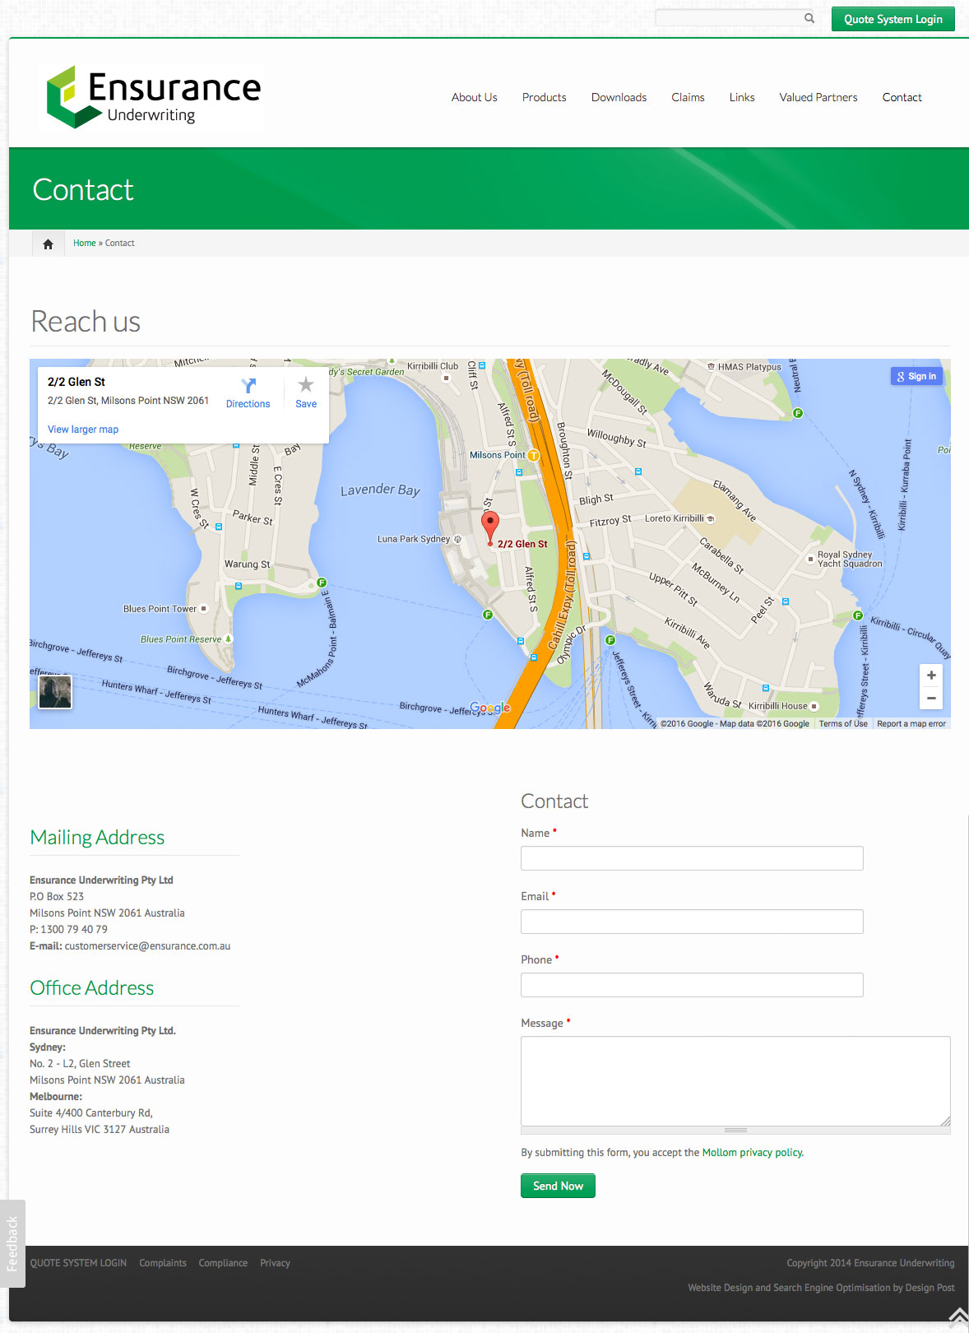Open the Valued Partners menu
The width and height of the screenshot is (969, 1333).
click(818, 97)
